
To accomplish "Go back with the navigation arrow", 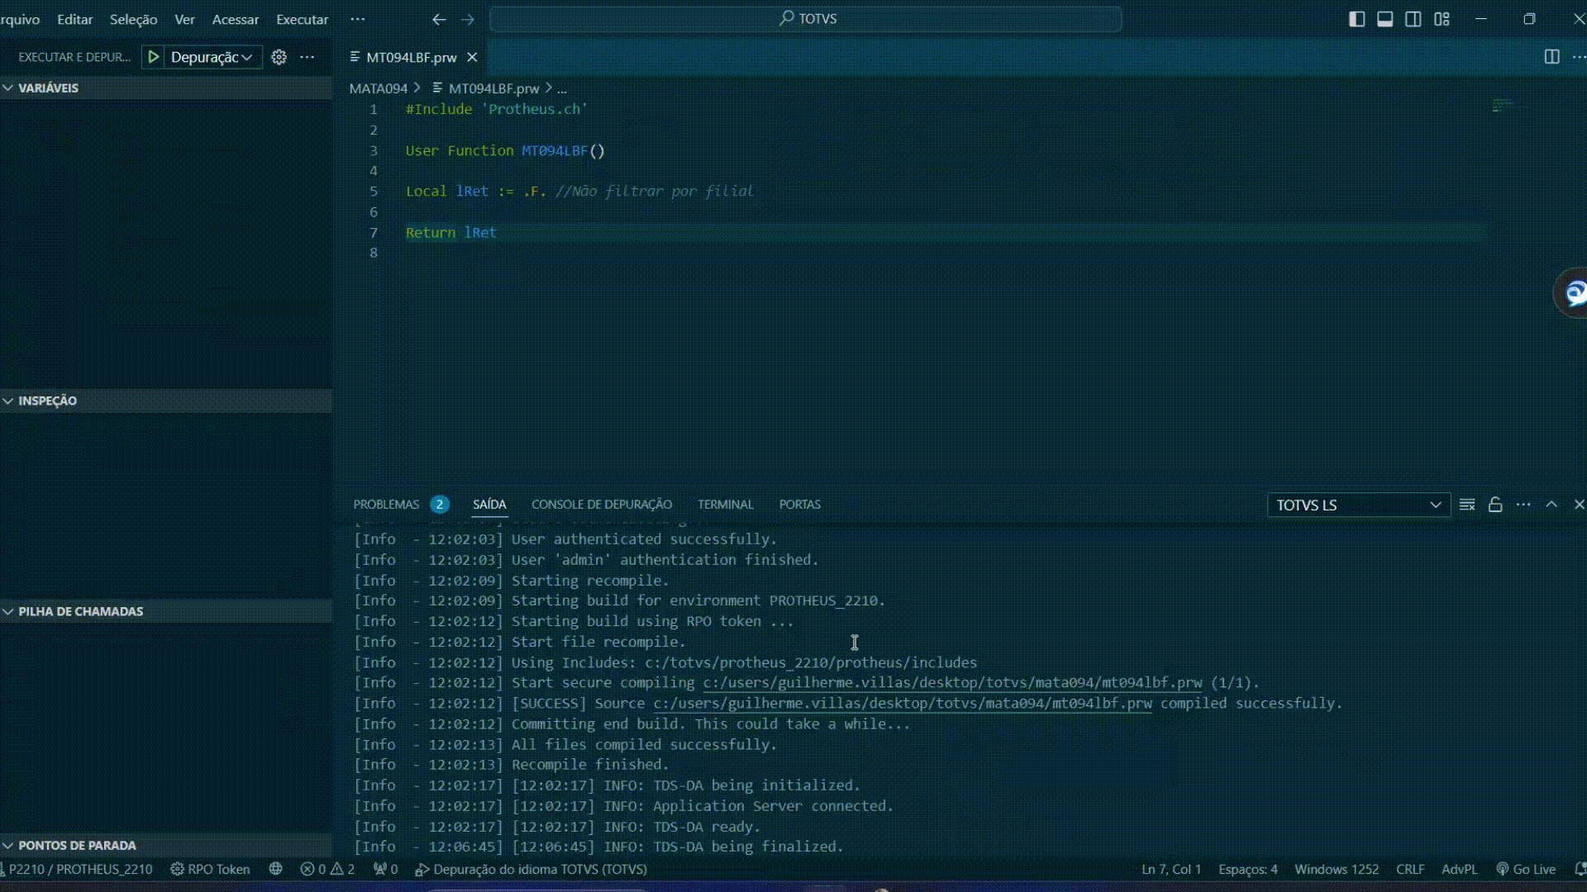I will point(439,19).
